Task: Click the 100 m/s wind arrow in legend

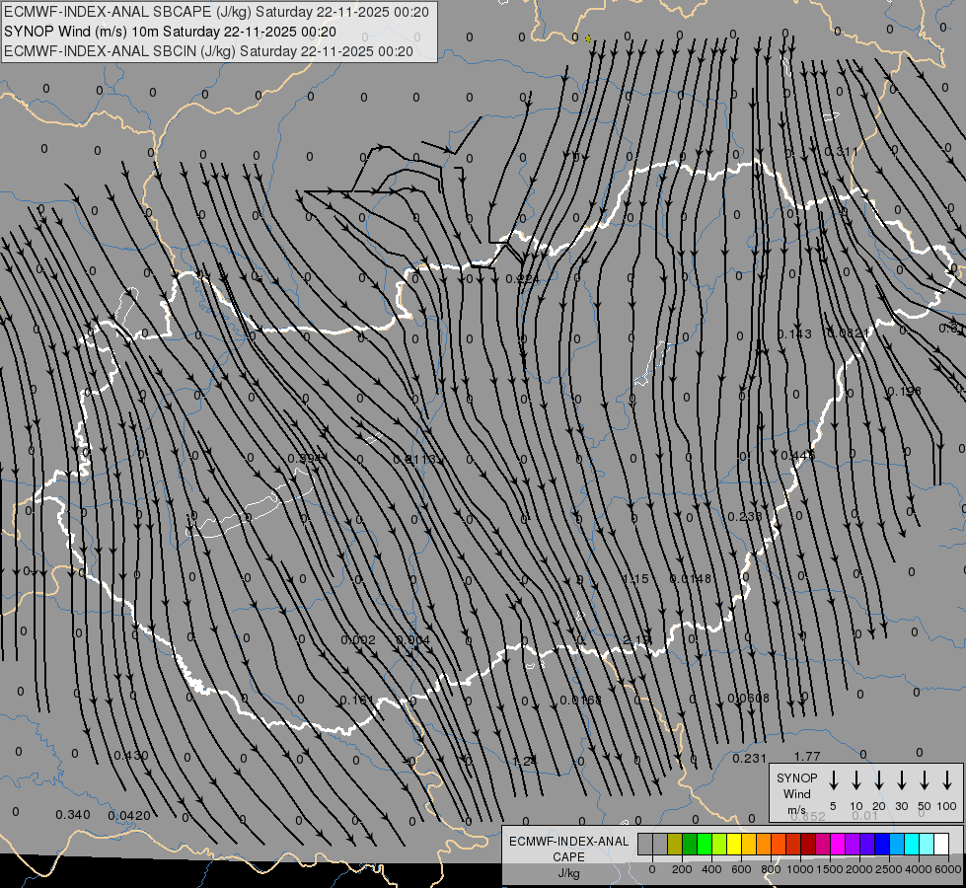Action: 947,780
